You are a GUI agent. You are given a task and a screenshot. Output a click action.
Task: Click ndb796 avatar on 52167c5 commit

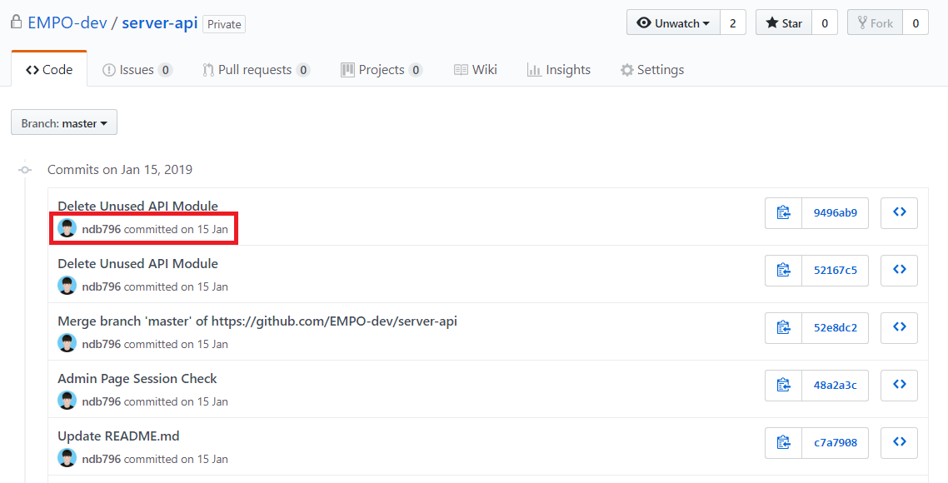(x=67, y=286)
